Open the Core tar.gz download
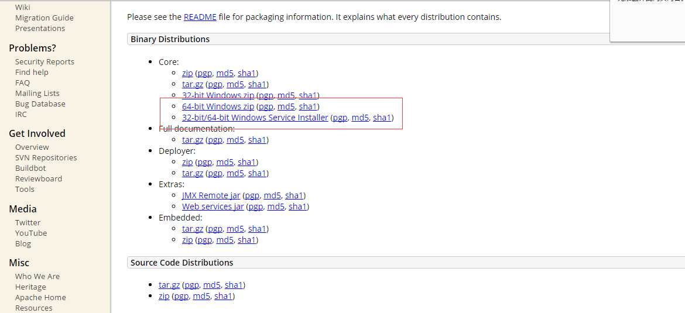Screen dimensions: 685x313 (193, 84)
